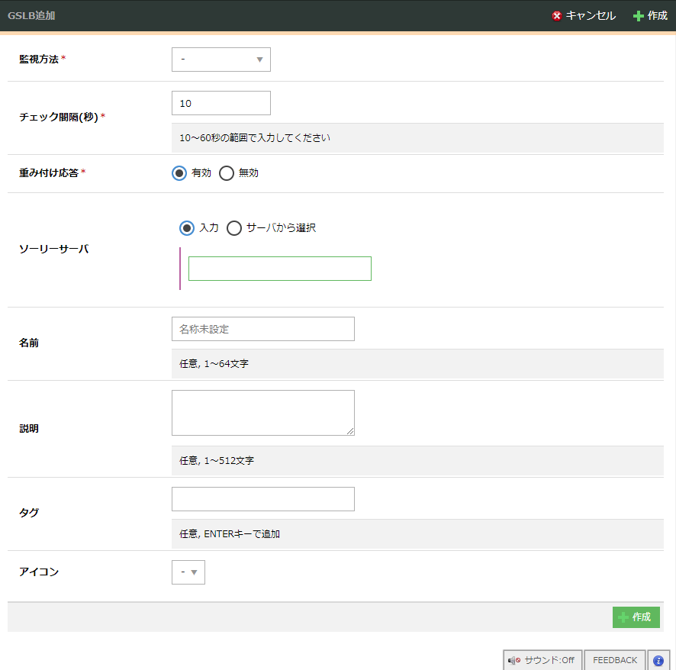Click the 名前 field with 名称未設定 placeholder

pos(263,329)
